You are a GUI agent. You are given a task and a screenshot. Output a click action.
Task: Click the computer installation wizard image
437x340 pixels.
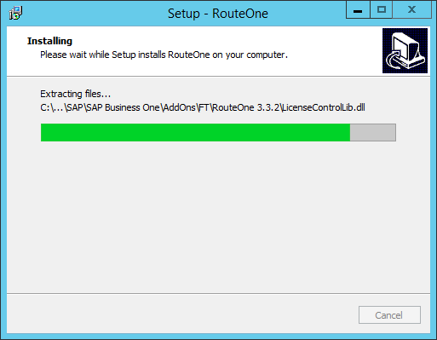pyautogui.click(x=405, y=50)
